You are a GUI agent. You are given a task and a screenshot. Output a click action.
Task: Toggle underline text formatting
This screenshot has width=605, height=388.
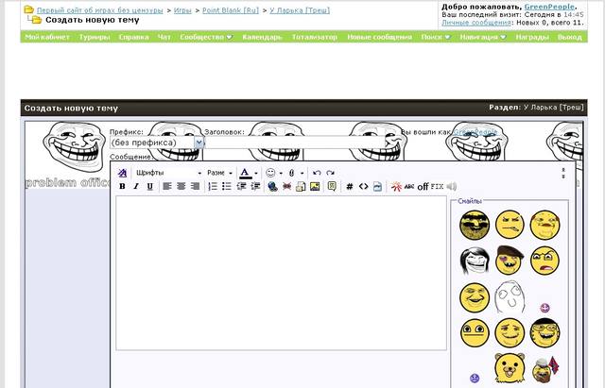(149, 187)
